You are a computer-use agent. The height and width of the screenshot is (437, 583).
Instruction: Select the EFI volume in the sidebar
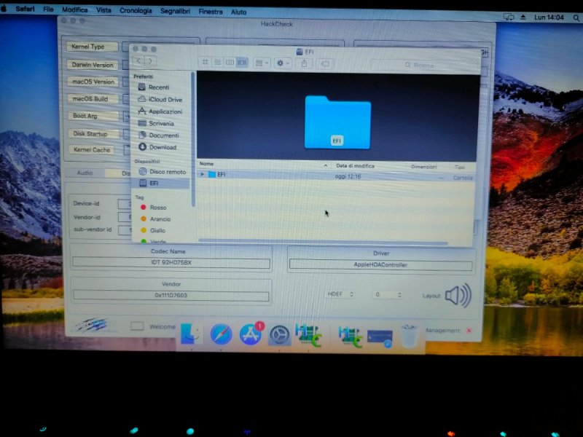[160, 184]
